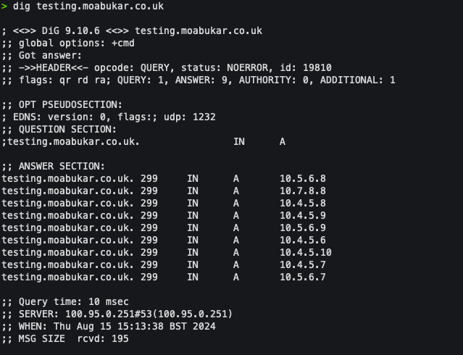This screenshot has height=355, width=463.
Task: Click the MSG SIZE rcvd value 195
Action: (120, 338)
